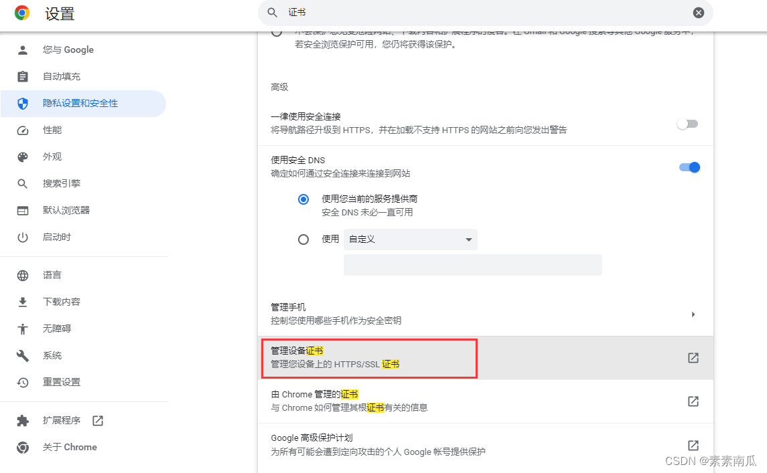Click the download icon for 下载内容

[23, 302]
